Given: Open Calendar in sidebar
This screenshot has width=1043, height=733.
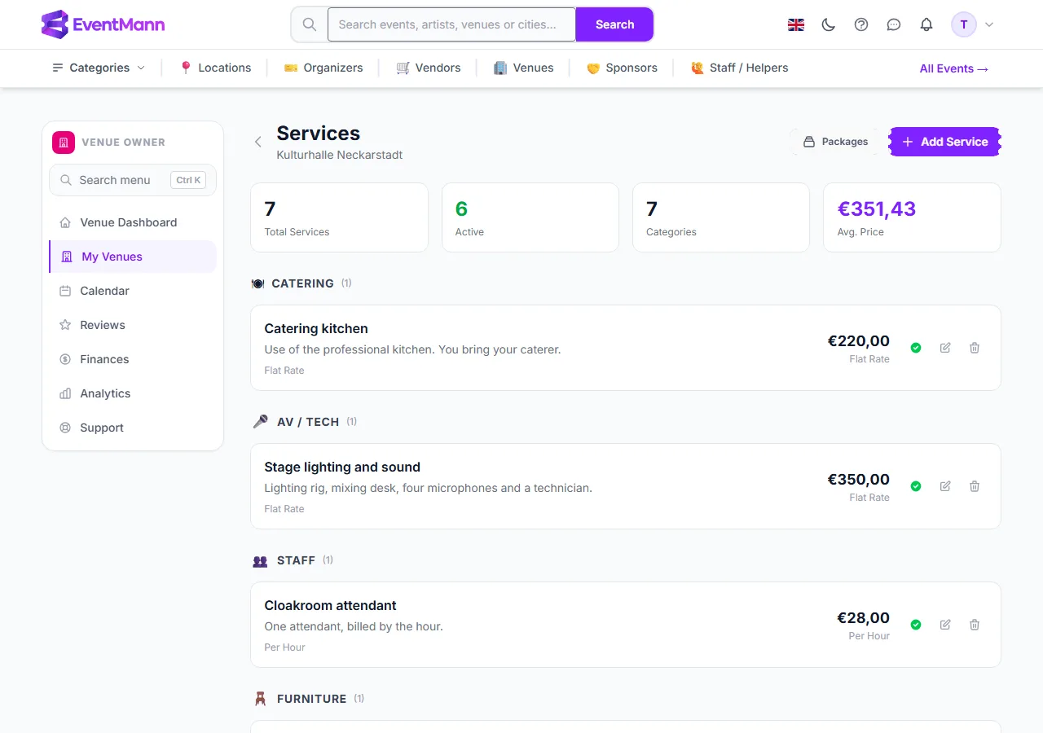Looking at the screenshot, I should click(x=133, y=291).
